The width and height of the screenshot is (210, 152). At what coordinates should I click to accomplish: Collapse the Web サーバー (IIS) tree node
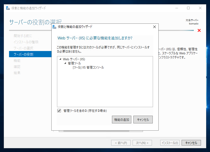tap(60, 59)
